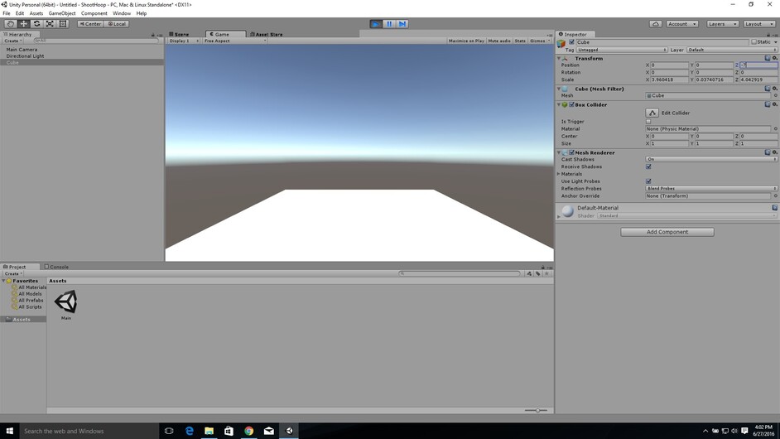Image resolution: width=780 pixels, height=439 pixels.
Task: Toggle Receive Shadows checkbox
Action: 648,166
